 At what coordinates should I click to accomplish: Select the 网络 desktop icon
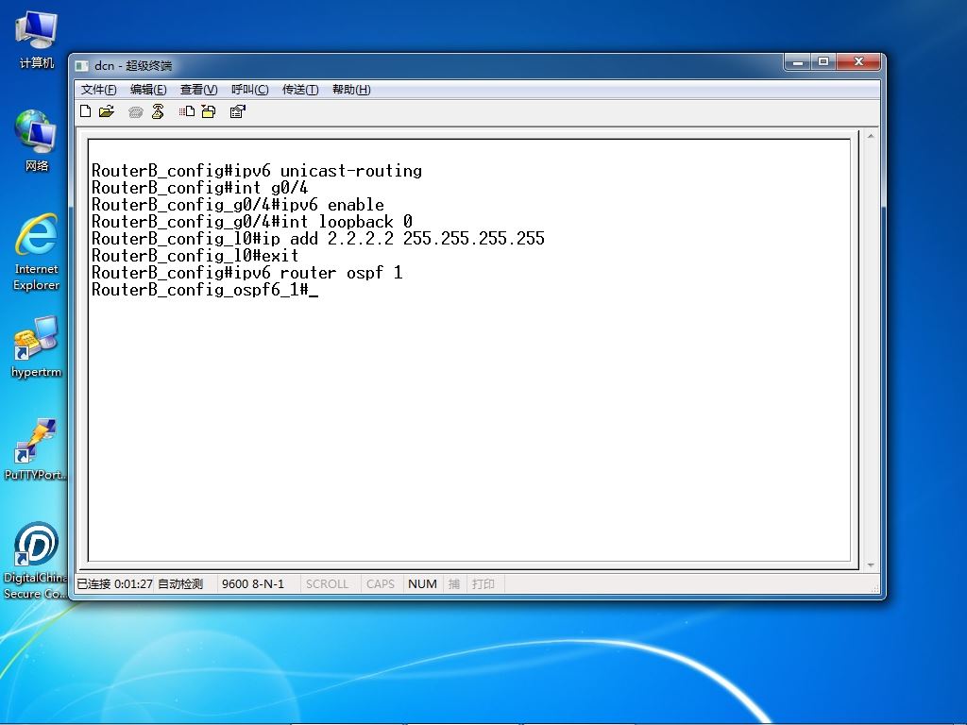[x=37, y=141]
